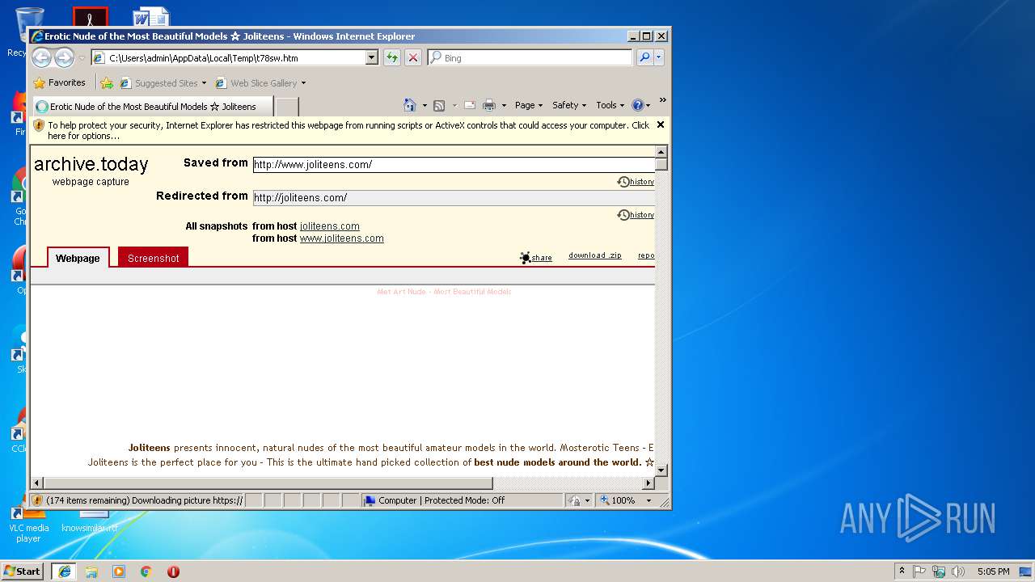This screenshot has height=582, width=1035.
Task: Click the share icon on archive page
Action: [x=536, y=258]
